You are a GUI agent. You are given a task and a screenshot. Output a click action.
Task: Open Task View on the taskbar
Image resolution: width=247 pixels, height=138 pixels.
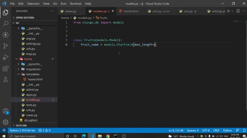pos(75,136)
